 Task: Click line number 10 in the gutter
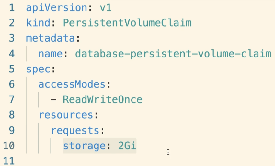pyautogui.click(x=9, y=146)
